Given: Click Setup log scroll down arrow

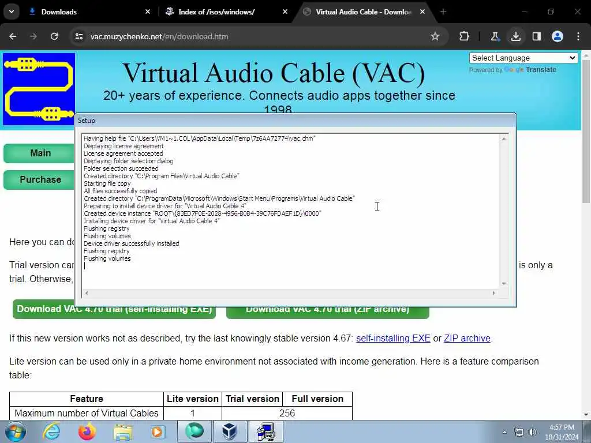Looking at the screenshot, I should 504,283.
